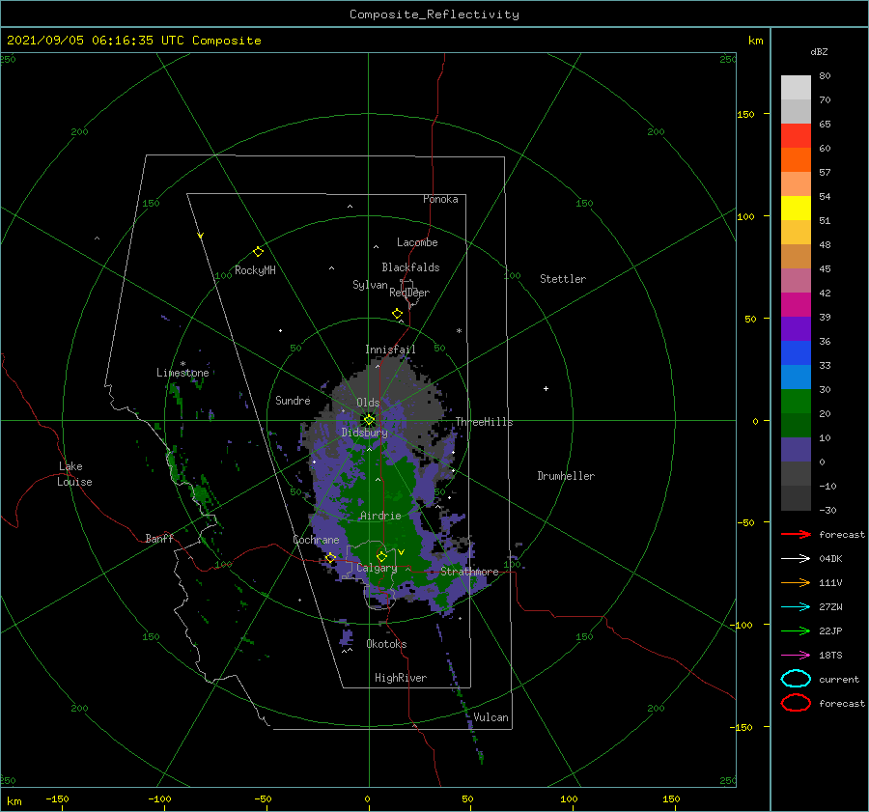Select the Sundre label
869x812 pixels.
point(293,400)
